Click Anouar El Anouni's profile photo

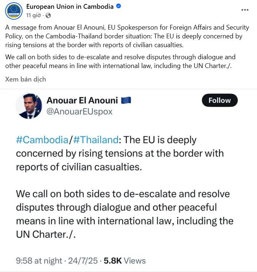[x=29, y=106]
